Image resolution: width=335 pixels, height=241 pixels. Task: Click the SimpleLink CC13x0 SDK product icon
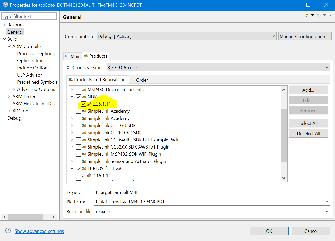pos(84,125)
